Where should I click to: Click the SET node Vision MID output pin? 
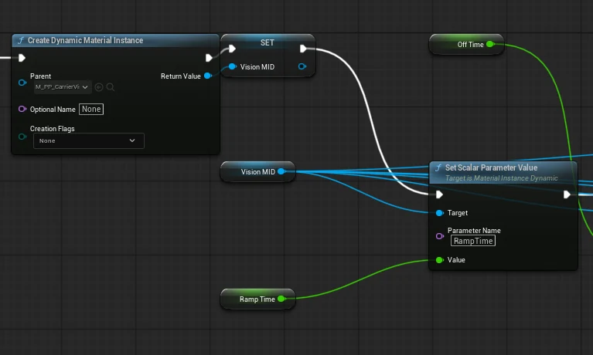tap(302, 66)
